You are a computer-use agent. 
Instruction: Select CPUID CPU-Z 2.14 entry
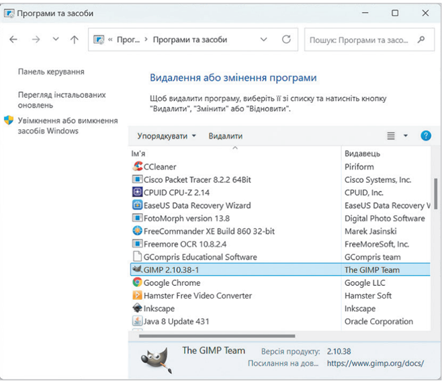[177, 192]
